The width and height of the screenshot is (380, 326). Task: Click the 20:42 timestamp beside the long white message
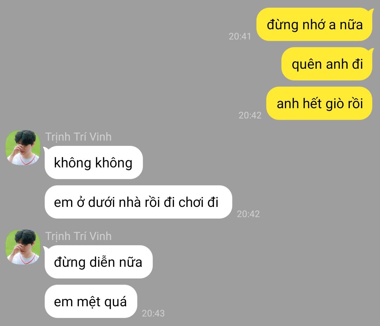(x=248, y=214)
